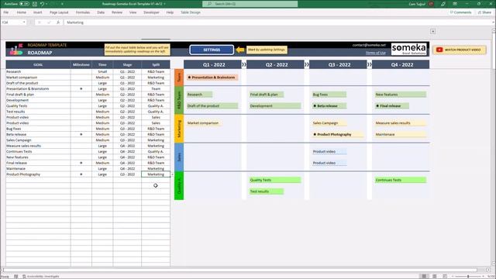Switch to the Insert tab
Image resolution: width=496 pixels, height=279 pixels.
[x=38, y=12]
